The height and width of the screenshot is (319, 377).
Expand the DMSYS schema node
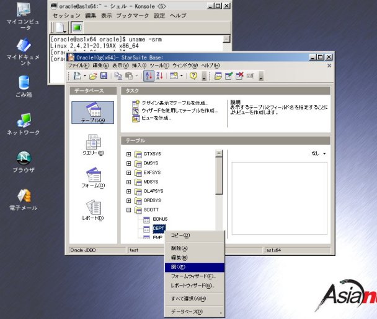tap(128, 163)
